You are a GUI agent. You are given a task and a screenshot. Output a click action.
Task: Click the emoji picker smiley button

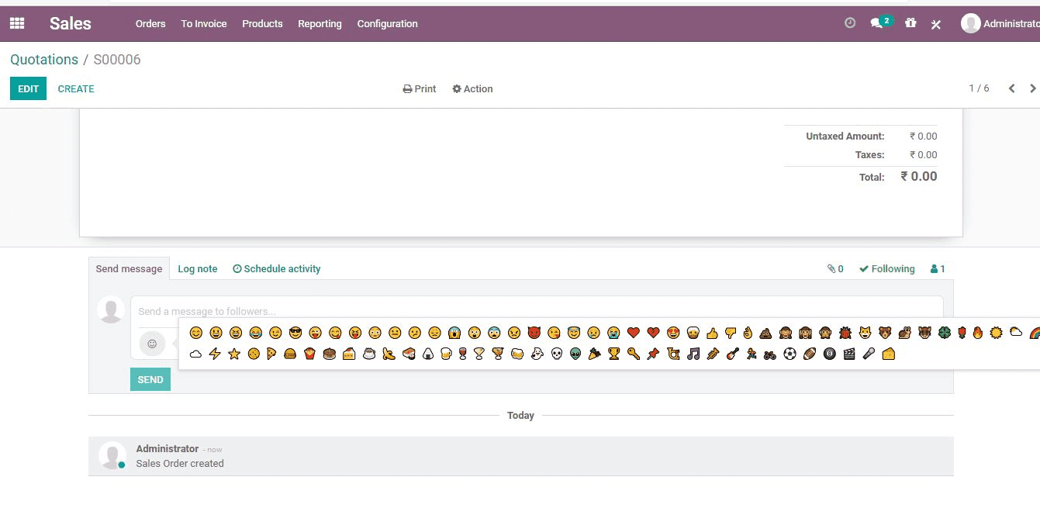(x=152, y=343)
